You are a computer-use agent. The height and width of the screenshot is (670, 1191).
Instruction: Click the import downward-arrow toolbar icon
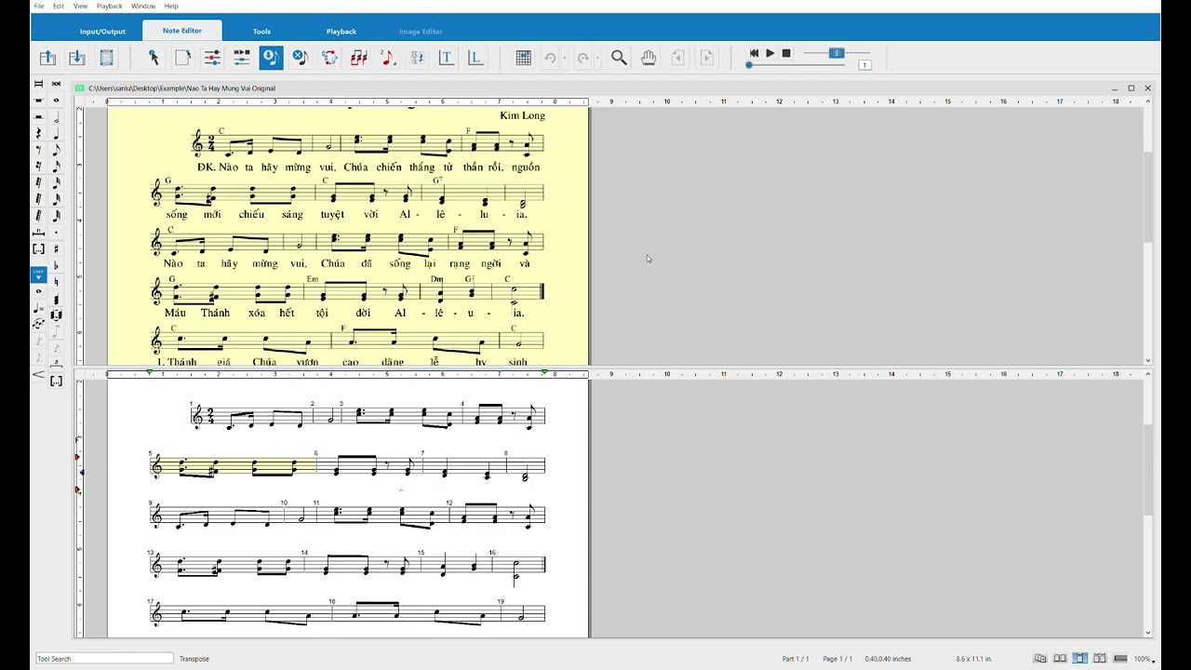click(x=77, y=58)
